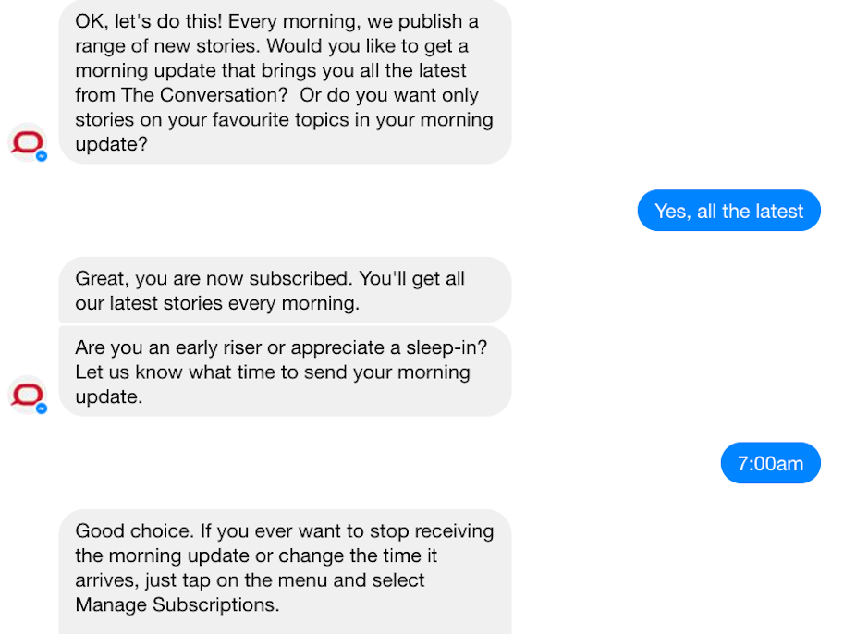The image size is (856, 634).
Task: Click the blue Messenger badge on the lower avatar
Action: click(40, 408)
